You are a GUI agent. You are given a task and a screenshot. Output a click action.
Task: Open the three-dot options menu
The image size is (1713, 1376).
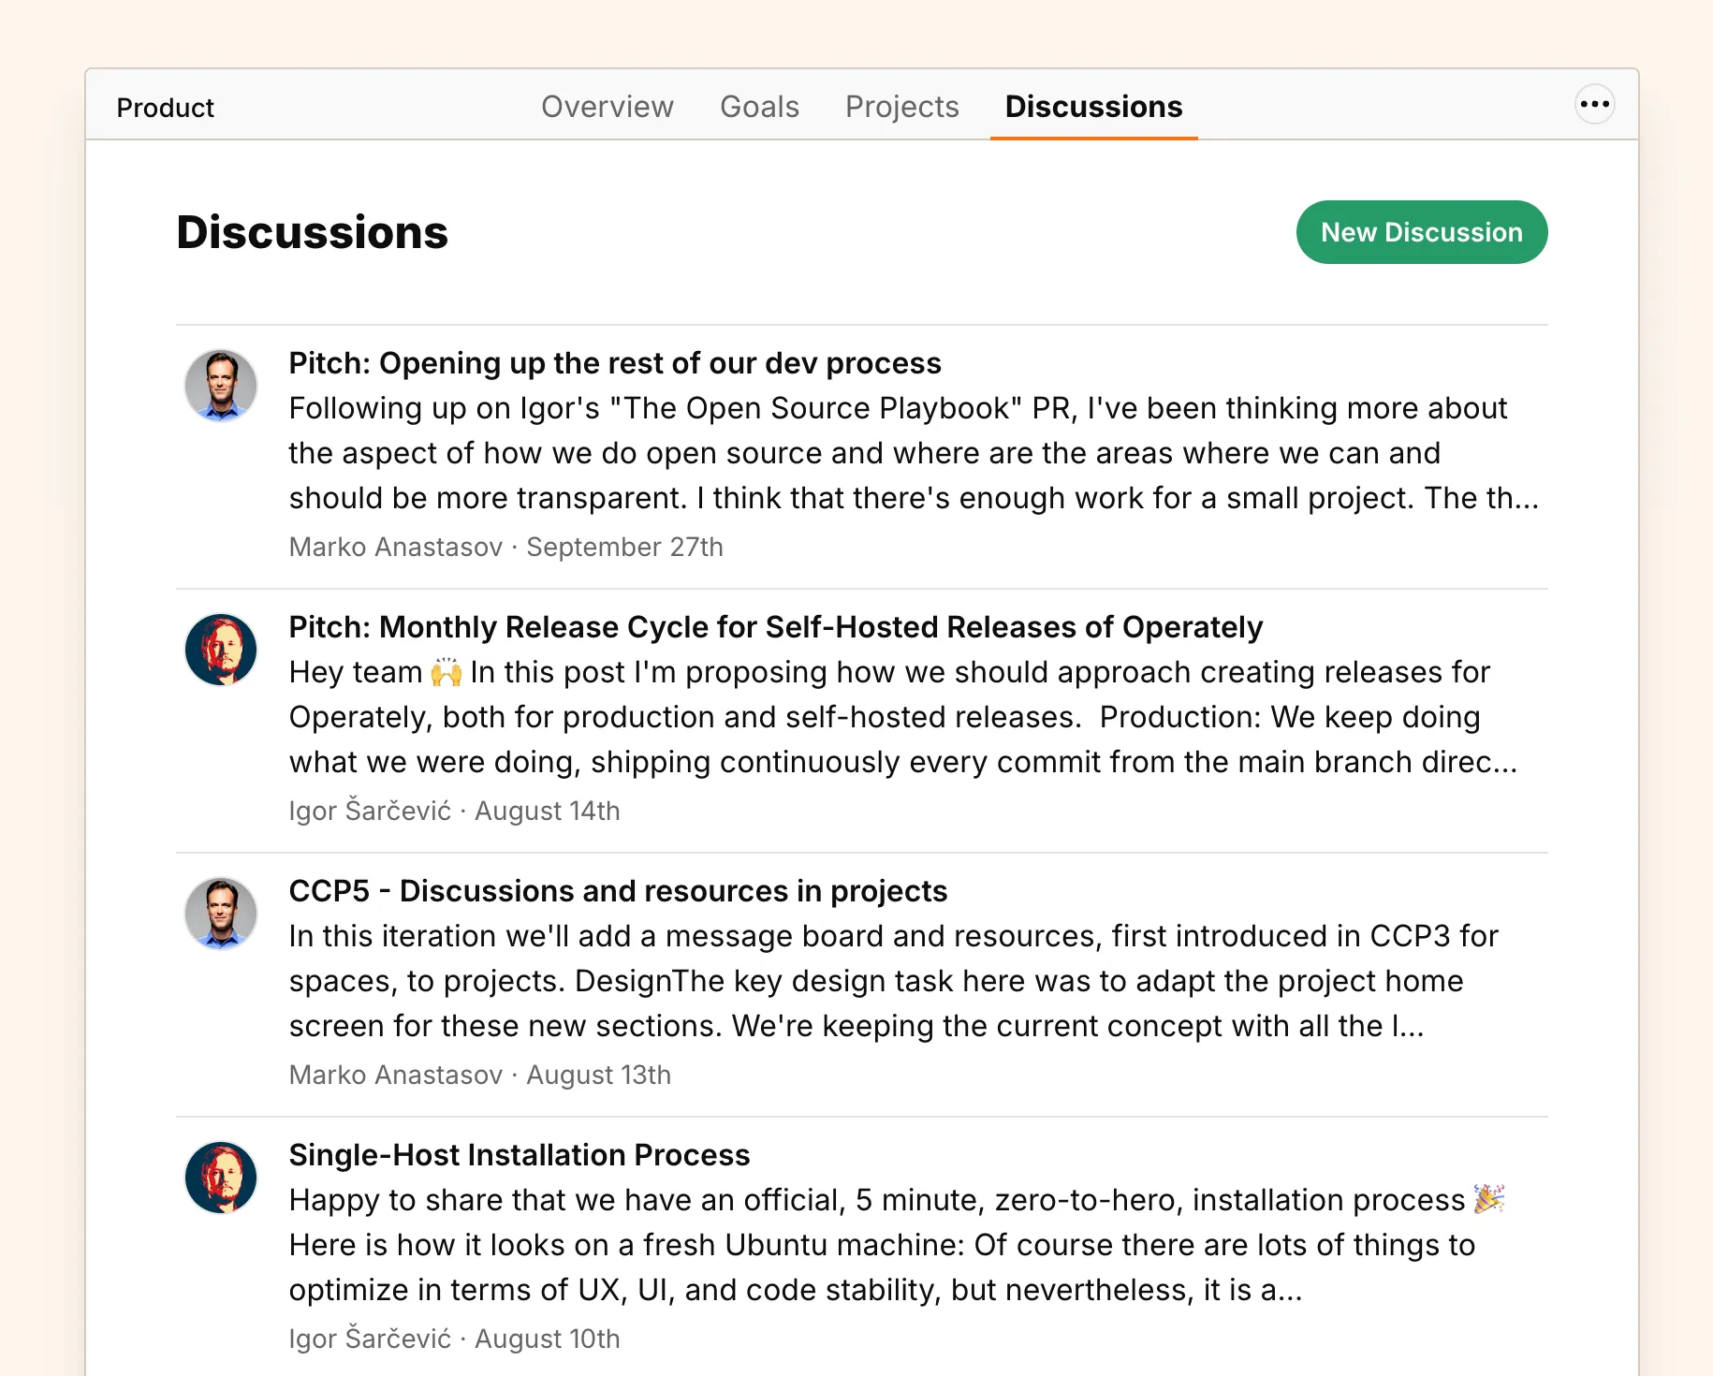pyautogui.click(x=1594, y=105)
